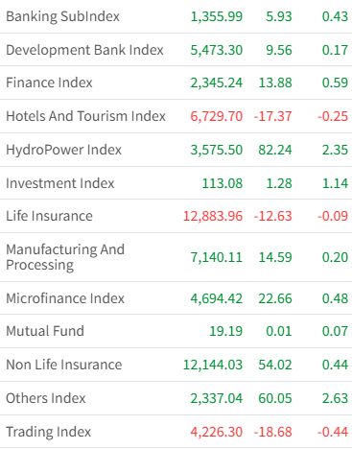Click Hotels And Tourism change -17.37
This screenshot has height=449, width=352.
272,116
